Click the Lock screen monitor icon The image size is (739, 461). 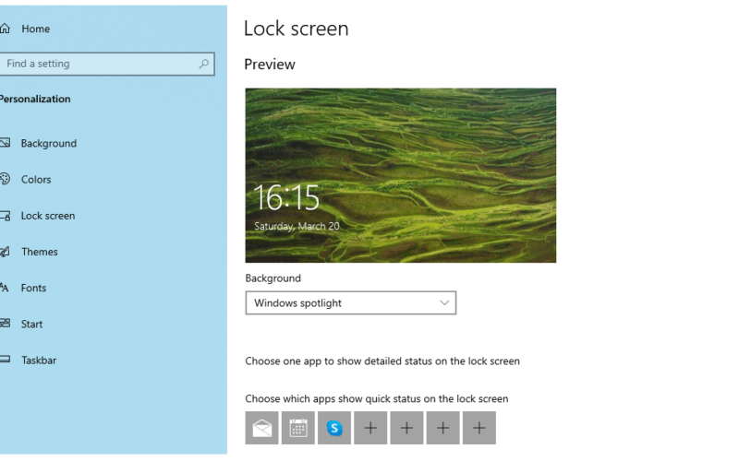[5, 216]
